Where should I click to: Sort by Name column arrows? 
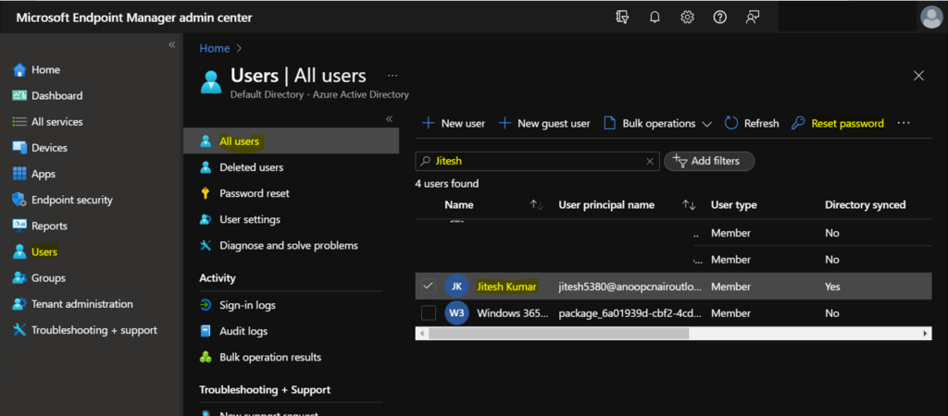537,205
